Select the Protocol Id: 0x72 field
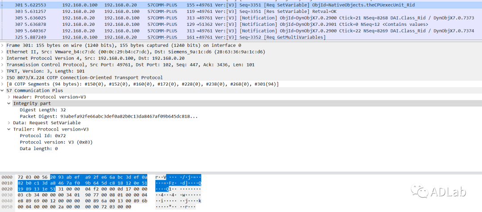The height and width of the screenshot is (212, 482). [42, 136]
